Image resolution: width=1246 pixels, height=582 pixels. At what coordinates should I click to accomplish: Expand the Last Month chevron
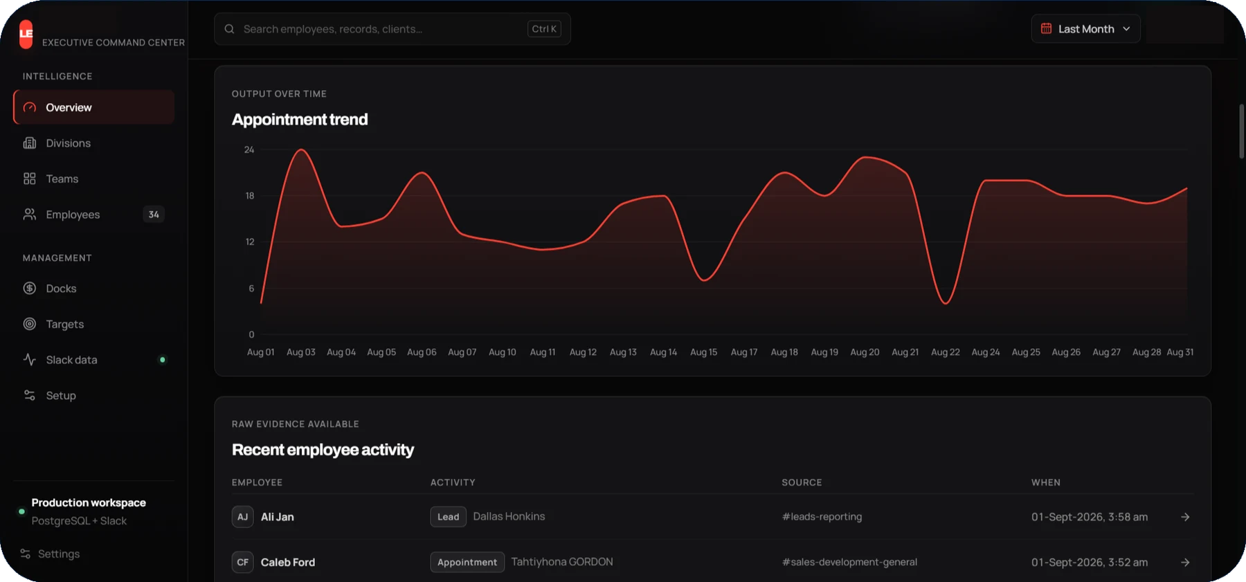[x=1126, y=29]
